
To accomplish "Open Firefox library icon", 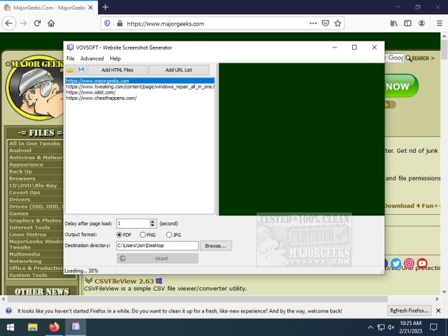I will pos(394,23).
